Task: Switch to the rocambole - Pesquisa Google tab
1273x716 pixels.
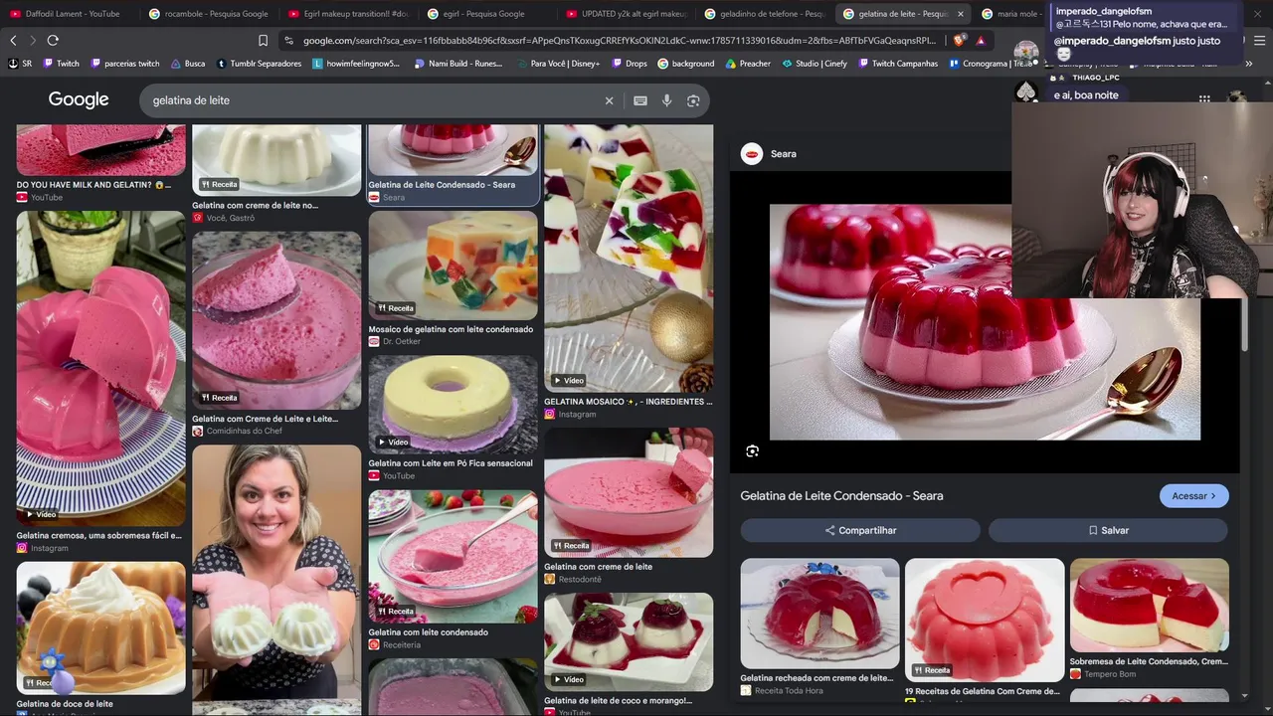Action: tap(208, 14)
